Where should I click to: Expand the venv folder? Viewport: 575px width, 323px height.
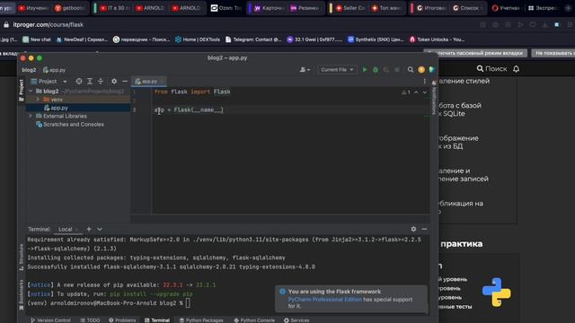[x=38, y=100]
